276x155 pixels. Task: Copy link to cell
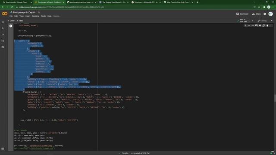click(253, 25)
